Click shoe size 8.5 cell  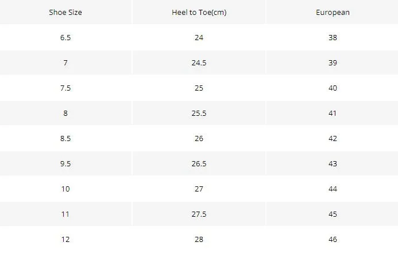[x=65, y=138]
